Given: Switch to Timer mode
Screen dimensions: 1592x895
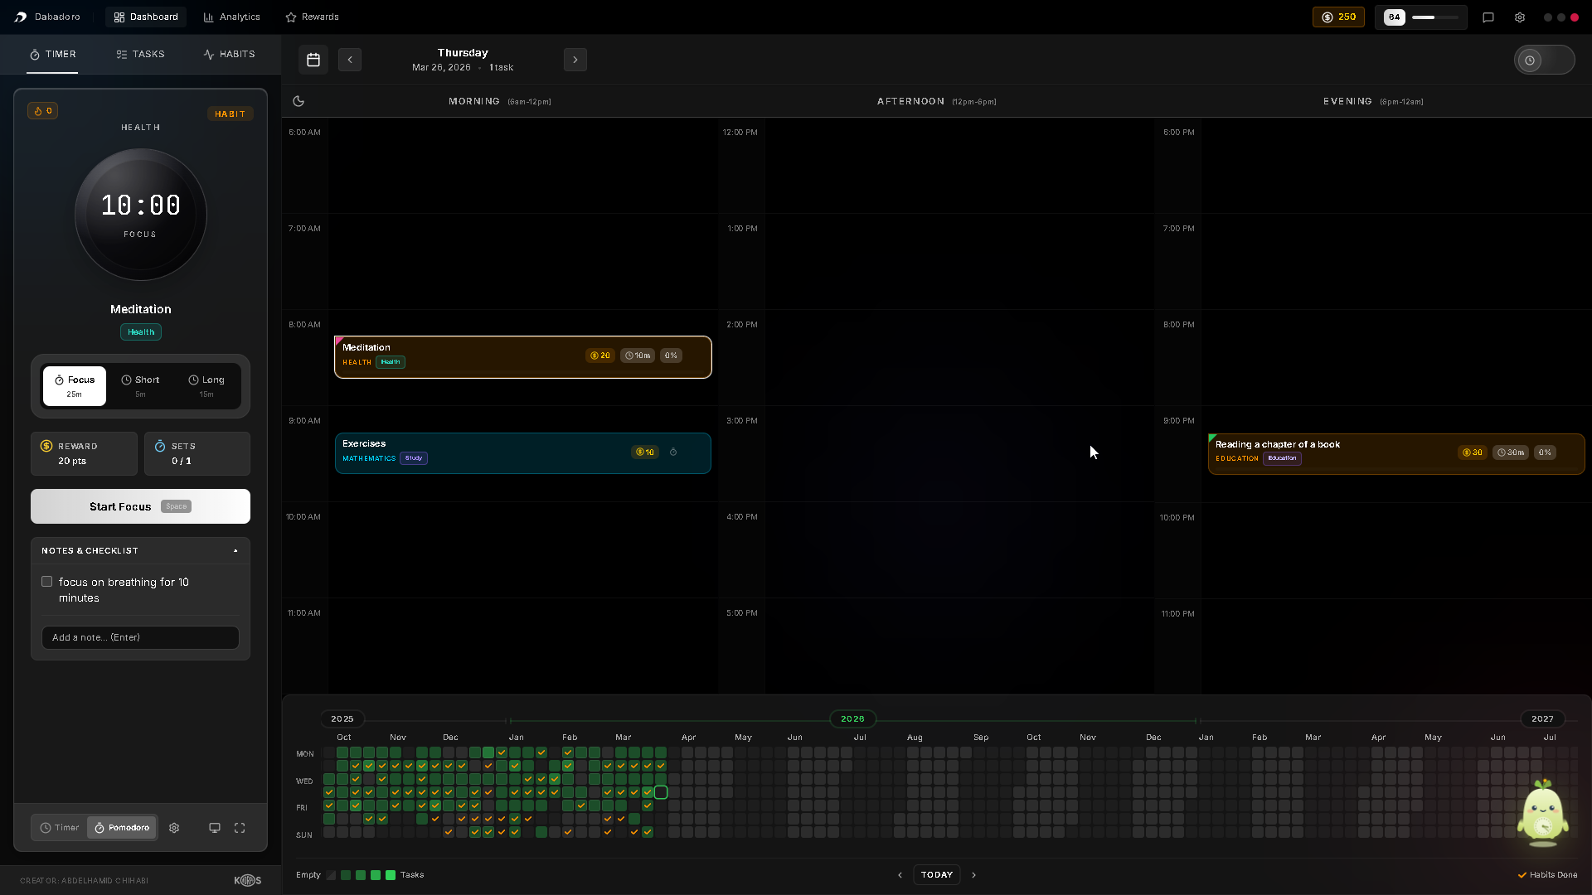Looking at the screenshot, I should pos(60,828).
